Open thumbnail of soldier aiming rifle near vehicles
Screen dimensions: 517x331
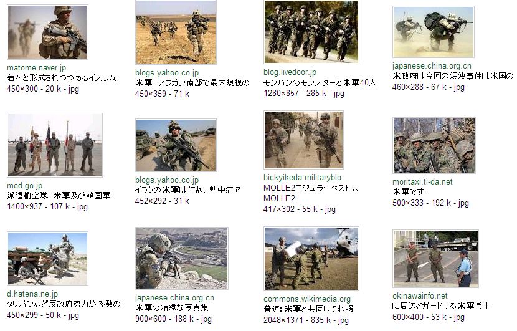[176, 145]
